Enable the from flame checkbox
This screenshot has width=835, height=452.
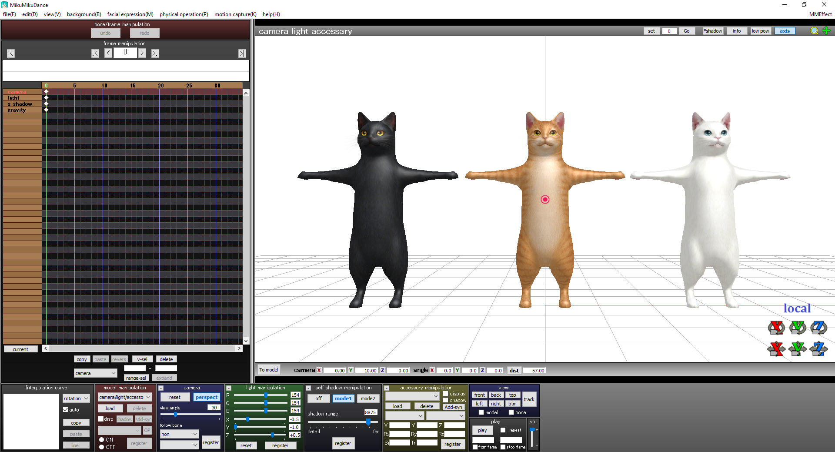click(x=475, y=447)
